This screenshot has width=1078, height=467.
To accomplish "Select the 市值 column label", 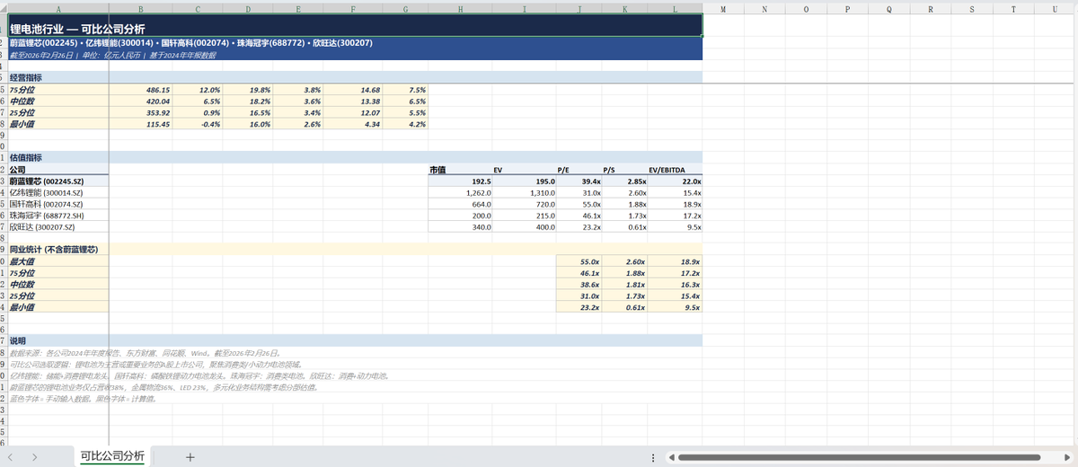I will click(x=461, y=169).
